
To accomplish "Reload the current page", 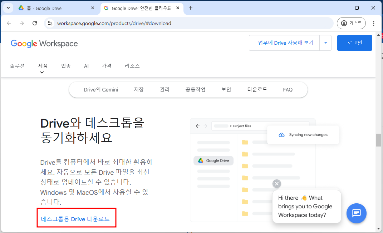I will click(x=35, y=23).
